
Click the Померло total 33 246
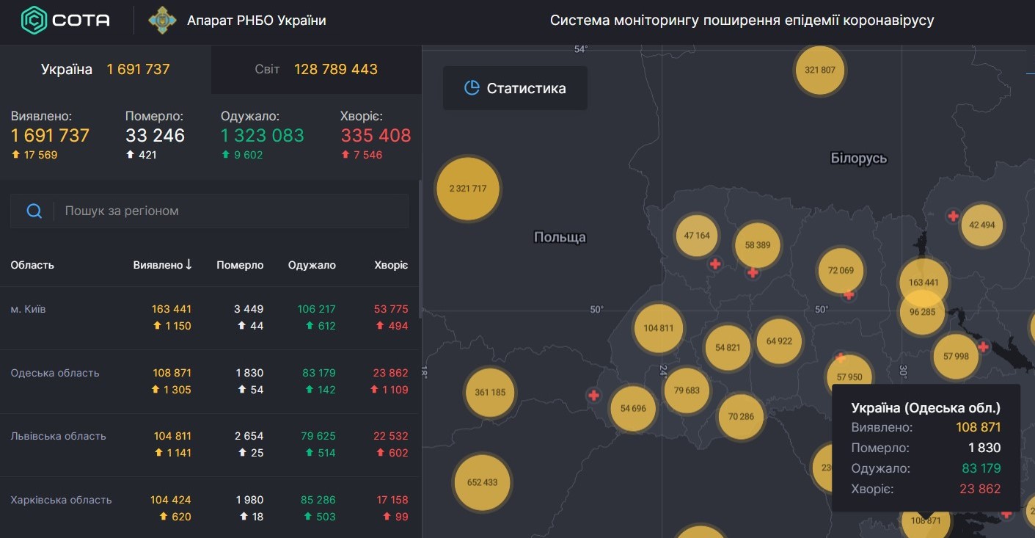(155, 136)
